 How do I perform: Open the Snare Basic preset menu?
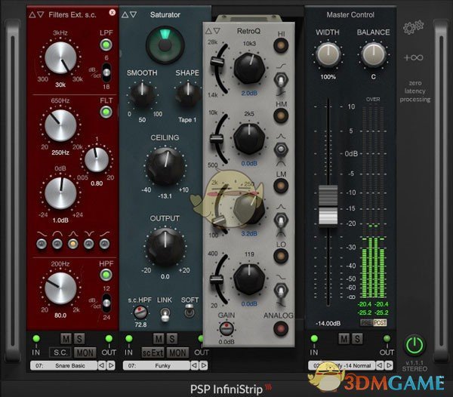click(x=63, y=365)
